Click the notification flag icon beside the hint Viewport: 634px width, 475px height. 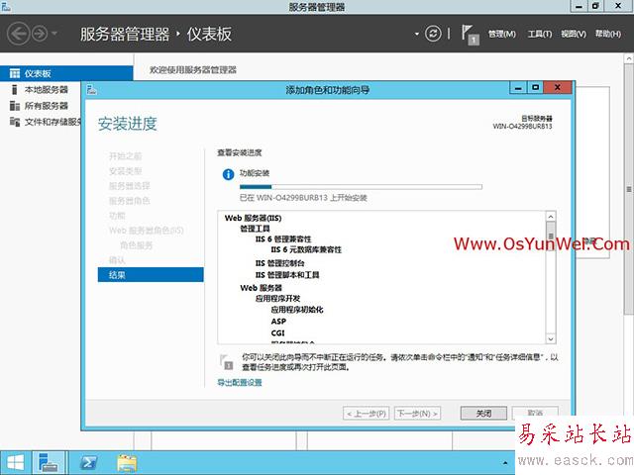(x=227, y=362)
